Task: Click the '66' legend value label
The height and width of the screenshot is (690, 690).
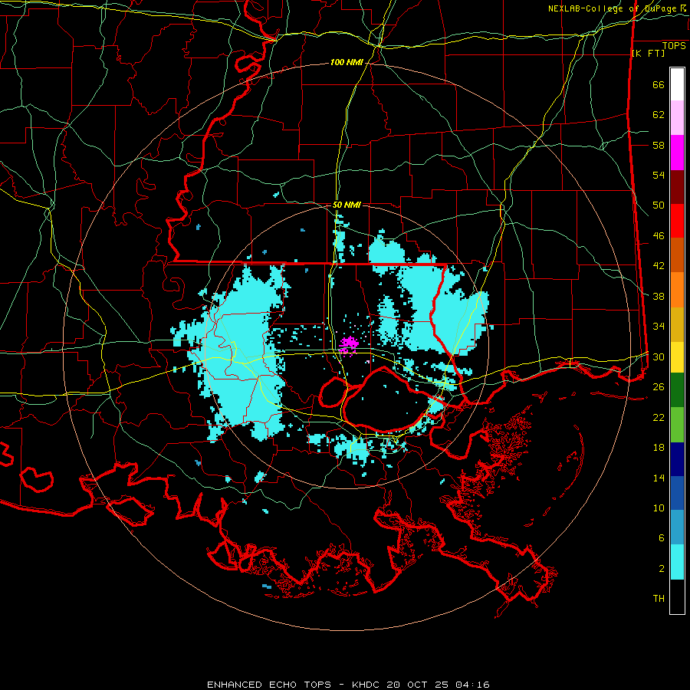Action: point(659,85)
